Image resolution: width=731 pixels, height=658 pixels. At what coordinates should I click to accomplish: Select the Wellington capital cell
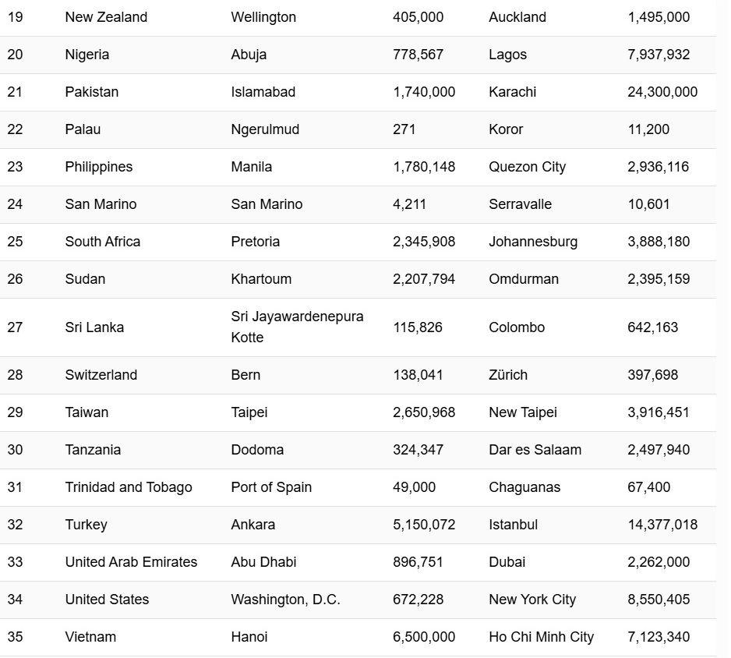[x=264, y=17]
